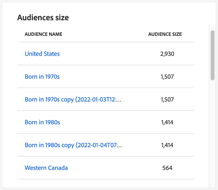
Task: Open the Western Canada audience link
Action: (x=46, y=168)
